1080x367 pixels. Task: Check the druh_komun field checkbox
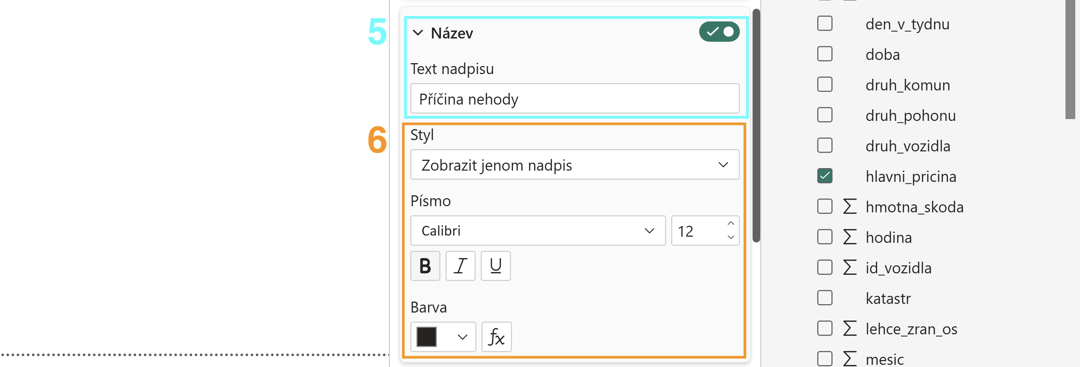(x=825, y=85)
